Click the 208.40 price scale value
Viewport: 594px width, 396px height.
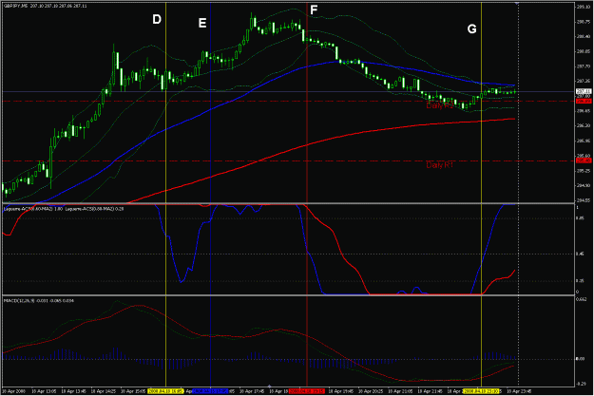[x=583, y=37]
